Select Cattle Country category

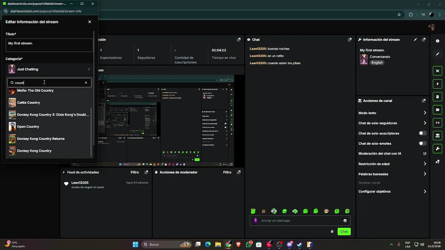pos(49,102)
